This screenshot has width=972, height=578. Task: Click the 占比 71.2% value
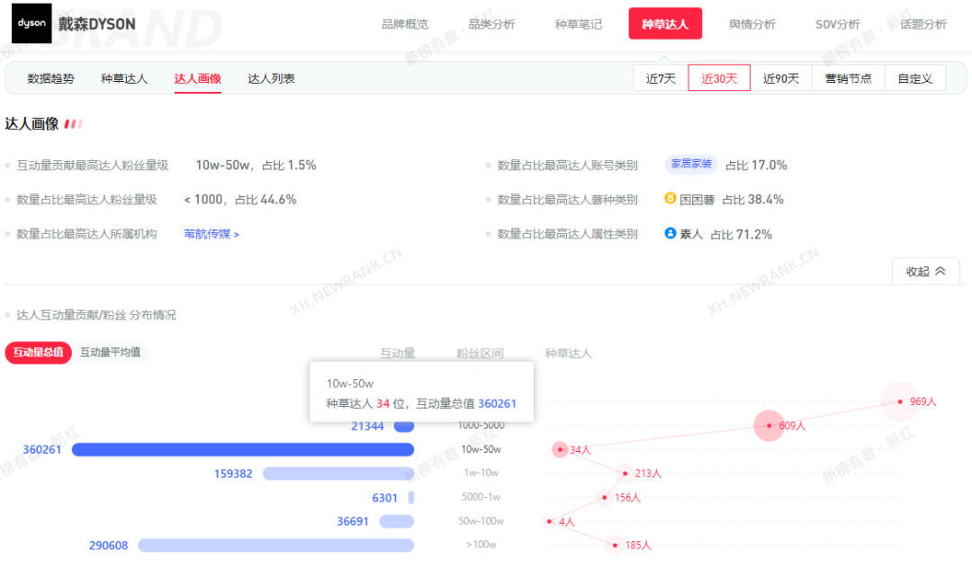click(742, 234)
